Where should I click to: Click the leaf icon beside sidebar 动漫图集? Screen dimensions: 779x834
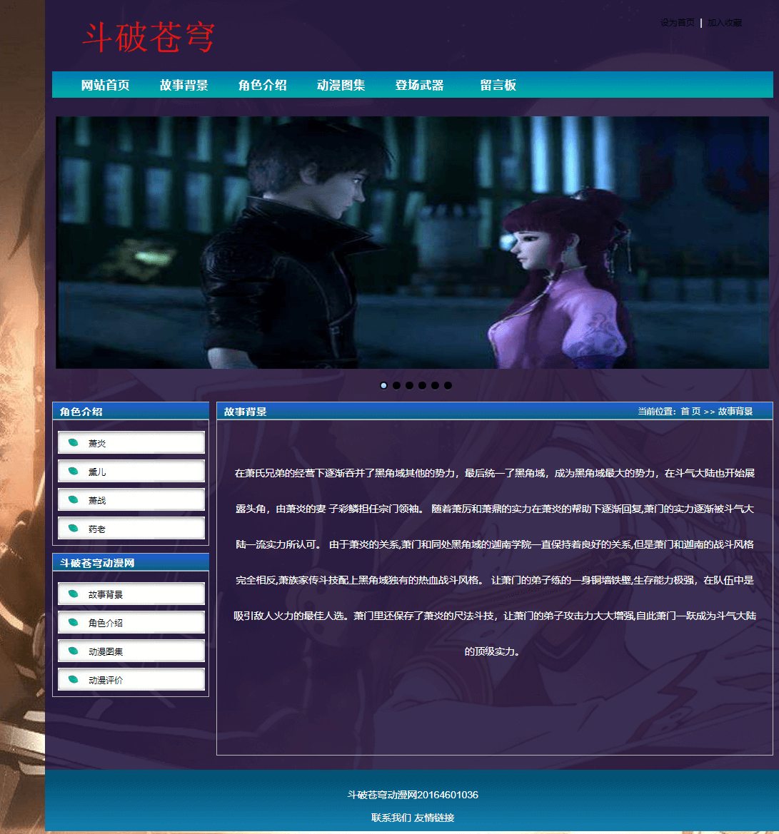coord(74,651)
